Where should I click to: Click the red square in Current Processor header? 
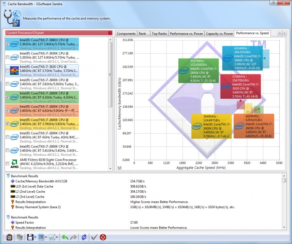tap(110, 33)
